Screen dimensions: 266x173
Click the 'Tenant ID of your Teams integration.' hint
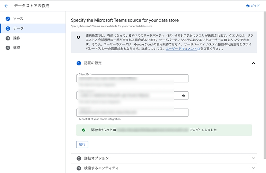pos(100,119)
